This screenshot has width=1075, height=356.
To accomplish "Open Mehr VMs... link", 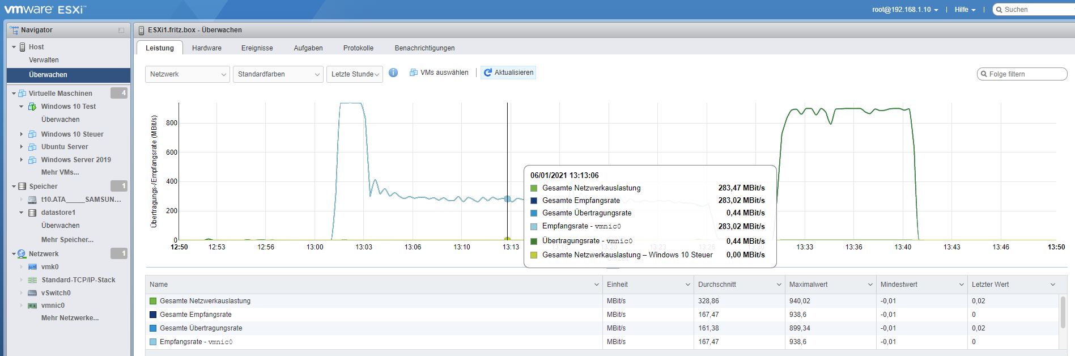I will click(60, 172).
